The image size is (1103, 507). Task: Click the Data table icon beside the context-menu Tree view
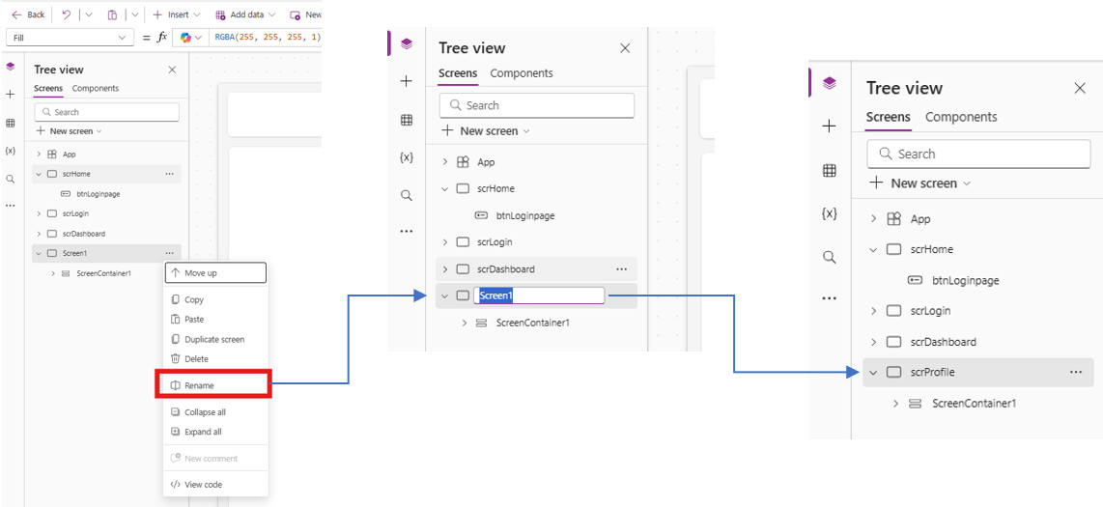pyautogui.click(x=10, y=123)
